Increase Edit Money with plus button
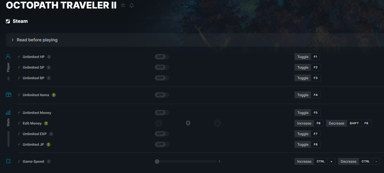 (x=217, y=123)
